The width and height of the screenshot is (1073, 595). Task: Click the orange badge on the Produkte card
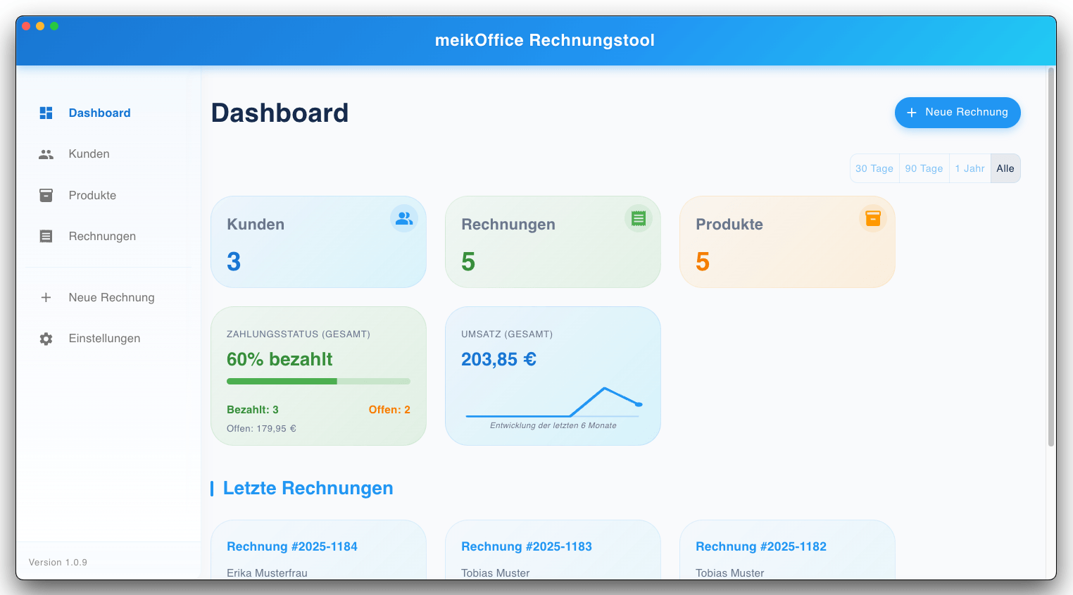pyautogui.click(x=872, y=218)
